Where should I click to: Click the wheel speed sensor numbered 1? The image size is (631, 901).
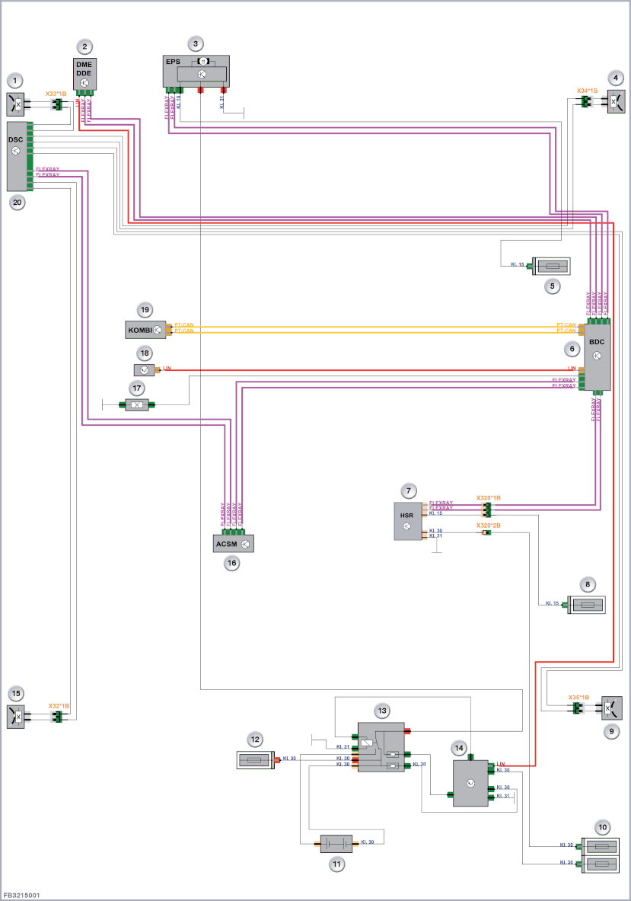(x=15, y=104)
